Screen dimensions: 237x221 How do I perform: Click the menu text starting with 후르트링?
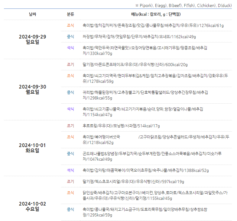[121, 126]
